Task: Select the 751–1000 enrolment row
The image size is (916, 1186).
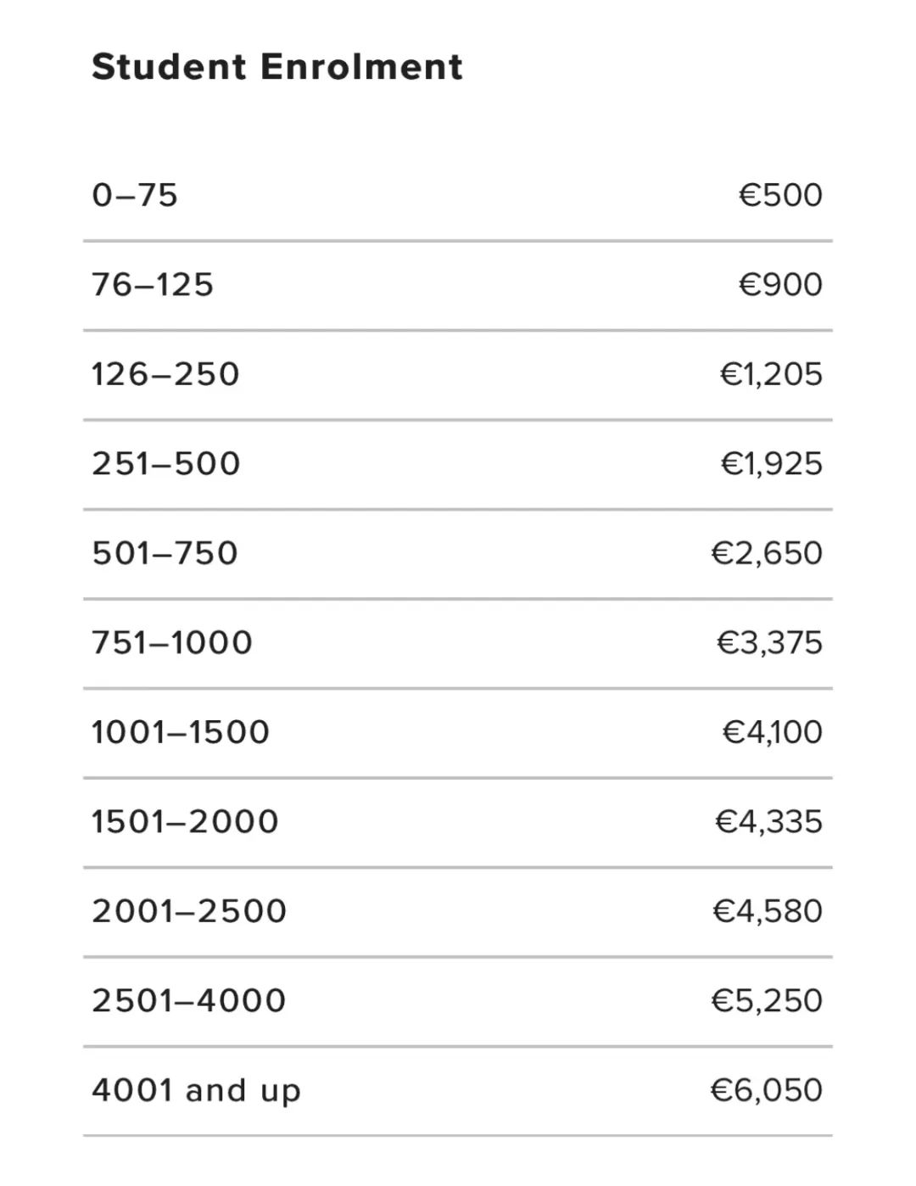Action: point(458,643)
